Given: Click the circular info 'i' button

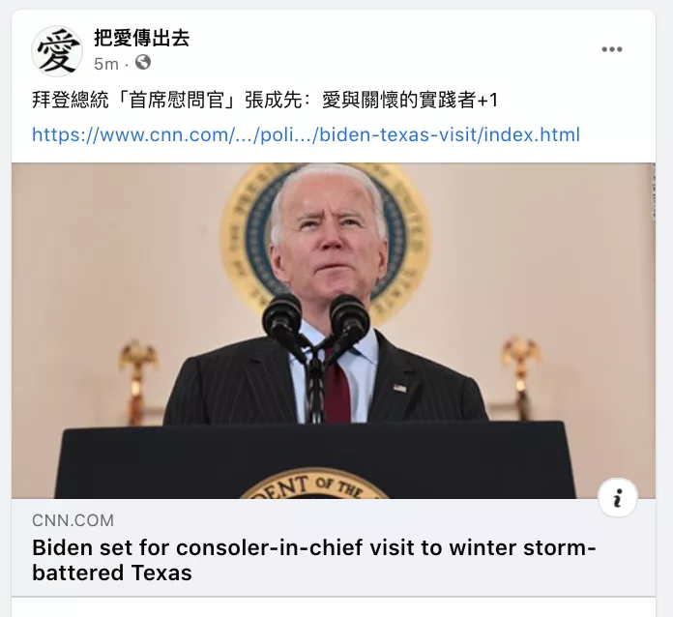Looking at the screenshot, I should (x=618, y=497).
